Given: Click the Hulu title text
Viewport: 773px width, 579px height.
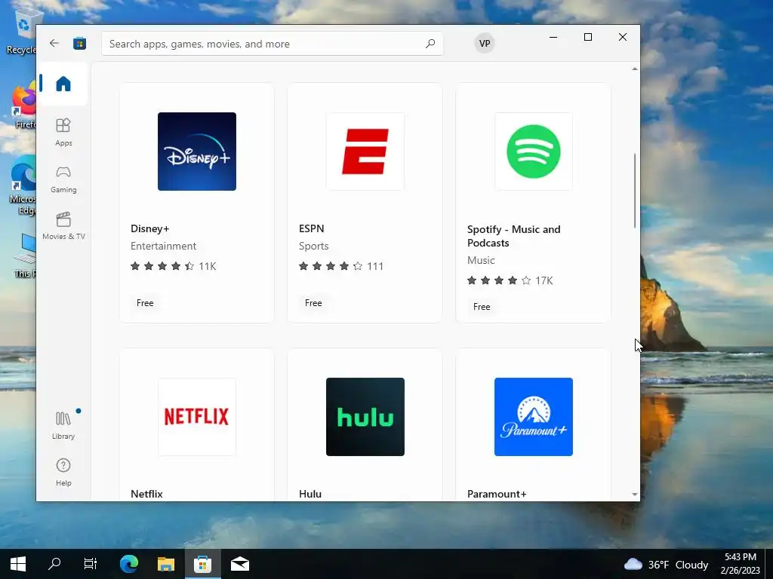Looking at the screenshot, I should [310, 494].
